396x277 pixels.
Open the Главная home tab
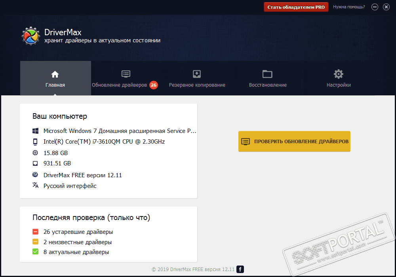55,78
